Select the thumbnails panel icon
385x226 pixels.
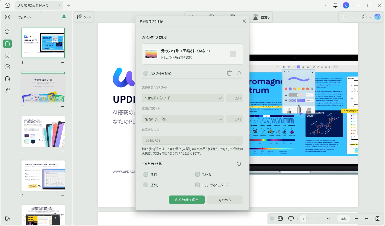pyautogui.click(x=7, y=44)
